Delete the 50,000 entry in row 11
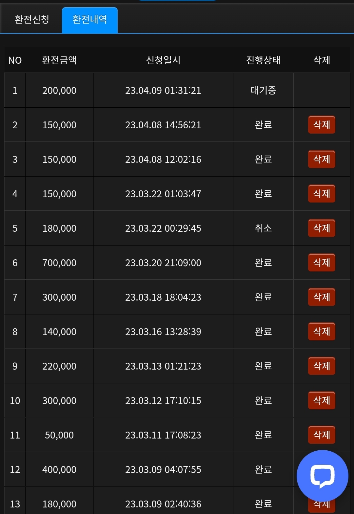This screenshot has height=514, width=354. tap(322, 435)
